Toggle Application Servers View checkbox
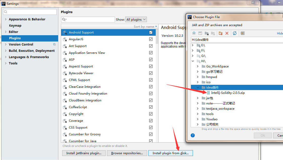The height and width of the screenshot is (160, 283). point(151,53)
